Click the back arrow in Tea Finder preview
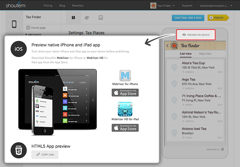This screenshot has height=167, width=240. 167,46
